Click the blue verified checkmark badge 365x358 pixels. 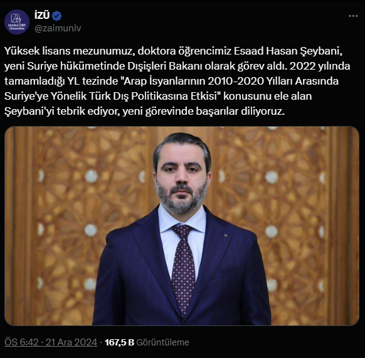pyautogui.click(x=56, y=16)
